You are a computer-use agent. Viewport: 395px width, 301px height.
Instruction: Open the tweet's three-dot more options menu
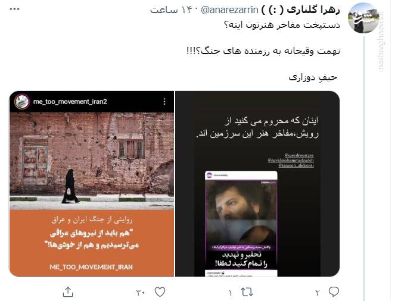click(x=15, y=9)
